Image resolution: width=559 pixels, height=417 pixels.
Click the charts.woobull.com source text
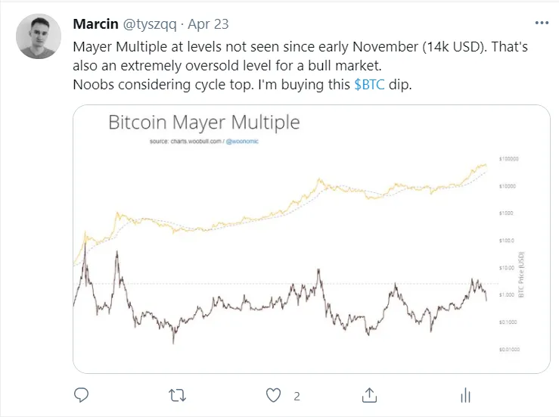(196, 142)
